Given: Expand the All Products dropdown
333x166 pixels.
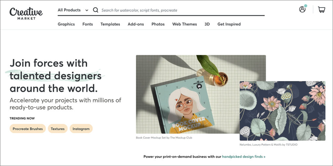Looking at the screenshot, I should [73, 10].
